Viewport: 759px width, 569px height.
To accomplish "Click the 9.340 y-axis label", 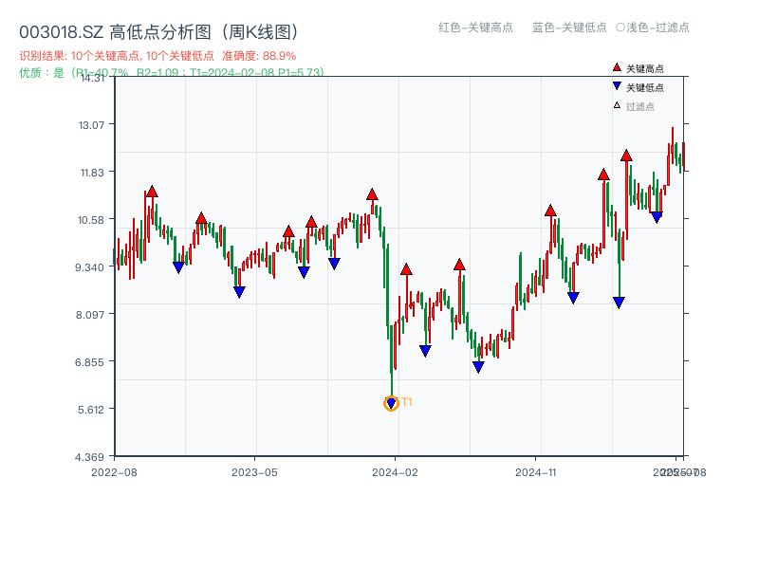I will 89,267.
